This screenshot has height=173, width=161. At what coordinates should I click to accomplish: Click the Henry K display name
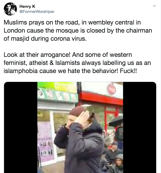27,6
